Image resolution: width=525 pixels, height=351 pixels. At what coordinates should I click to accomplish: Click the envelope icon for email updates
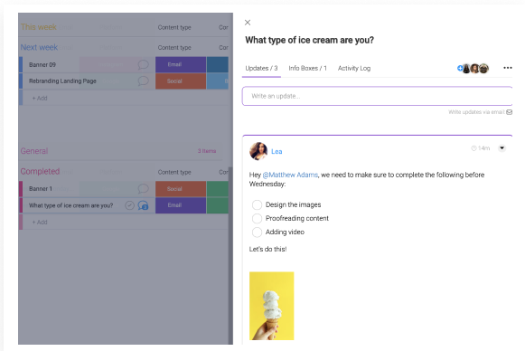pos(510,112)
